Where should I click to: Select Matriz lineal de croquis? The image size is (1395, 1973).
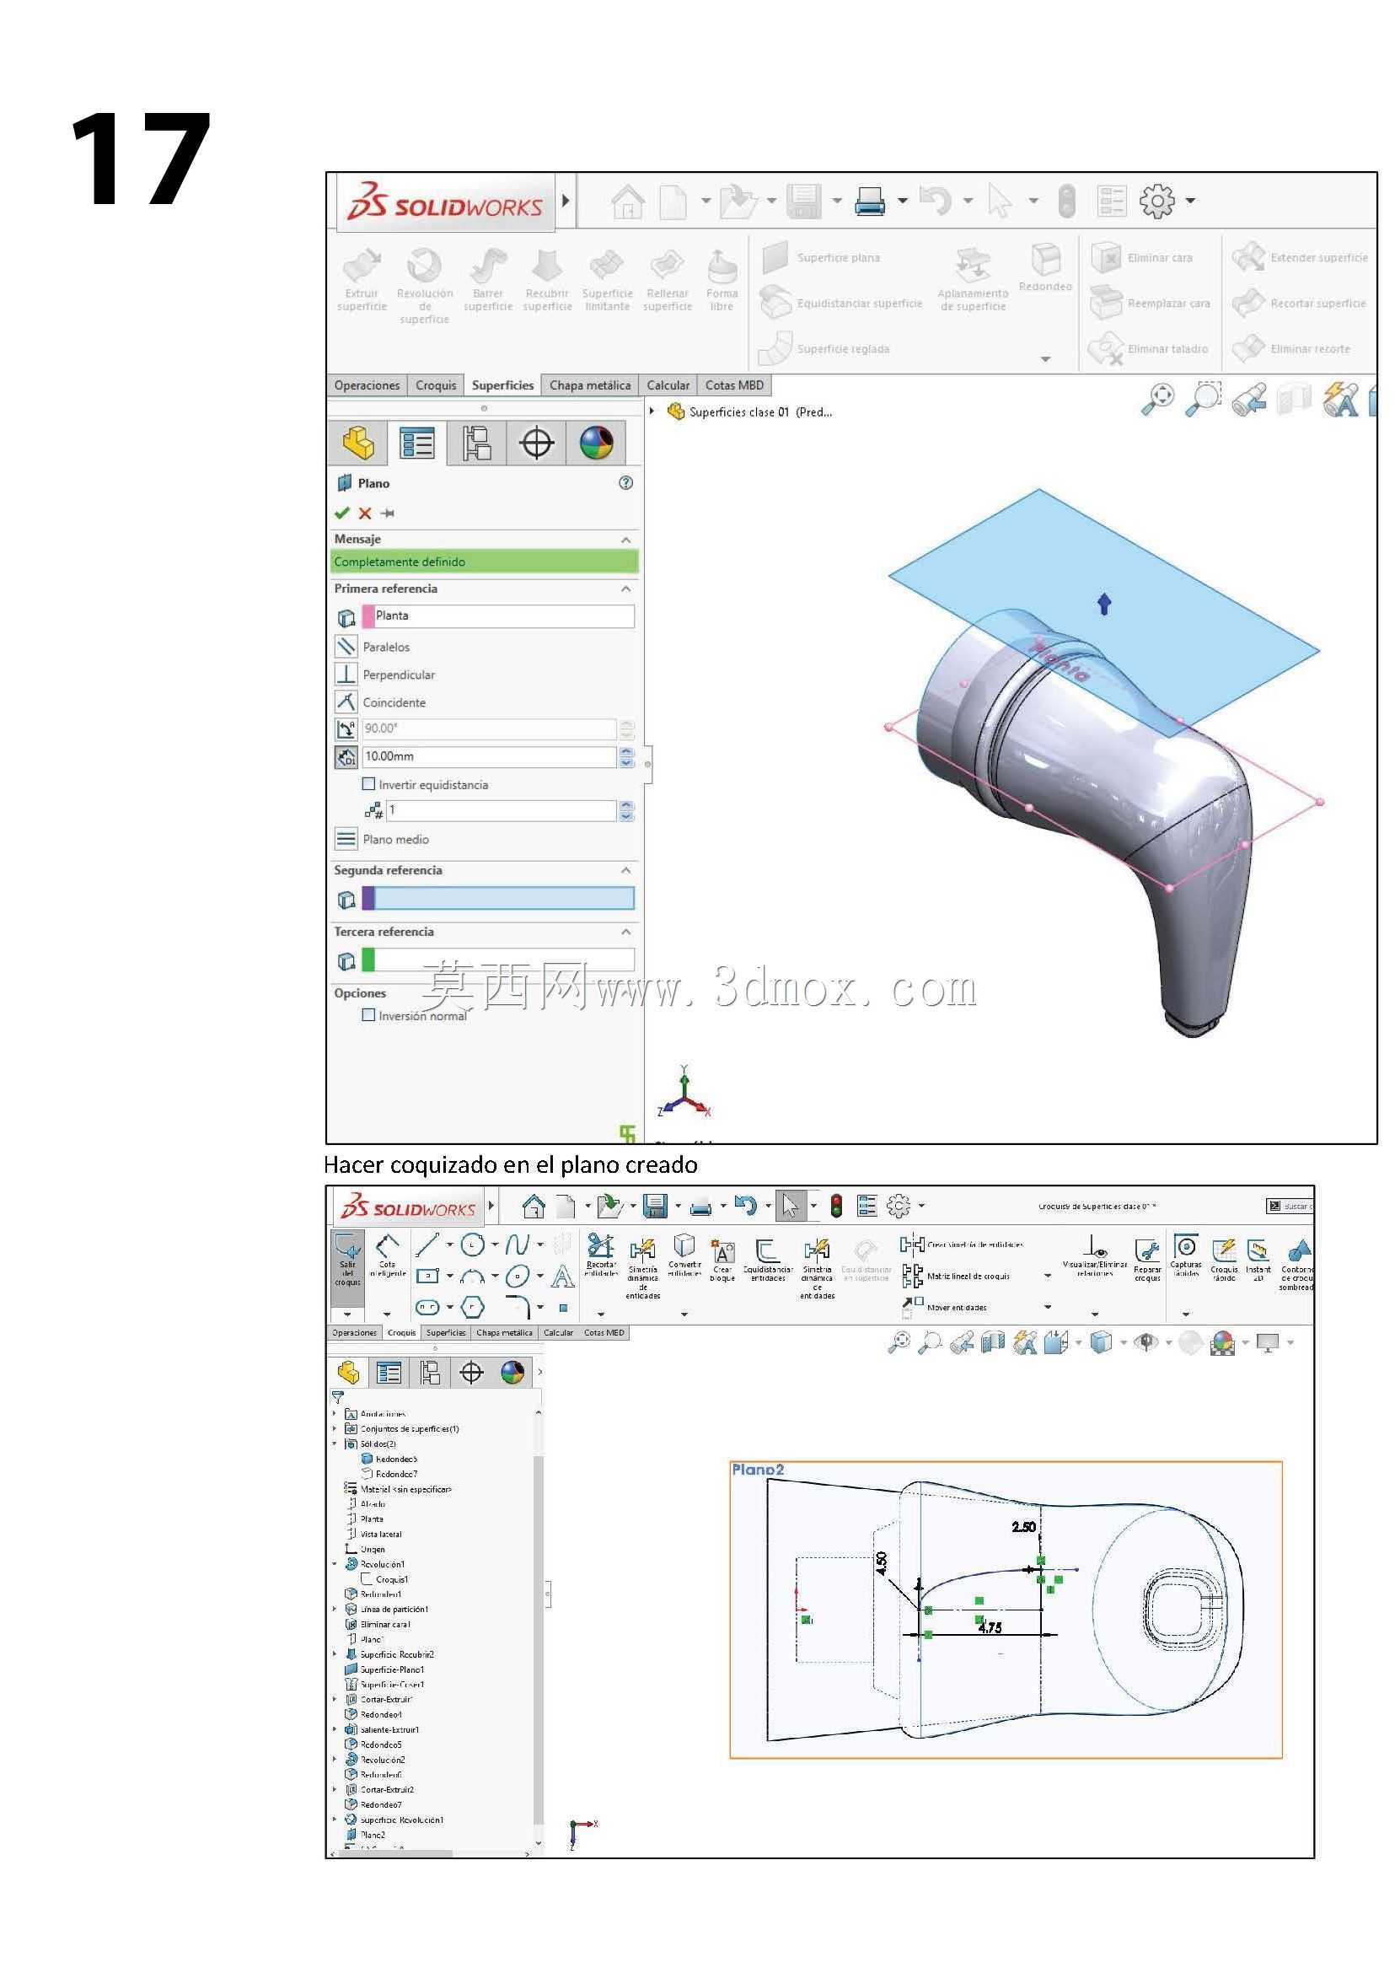click(956, 1276)
